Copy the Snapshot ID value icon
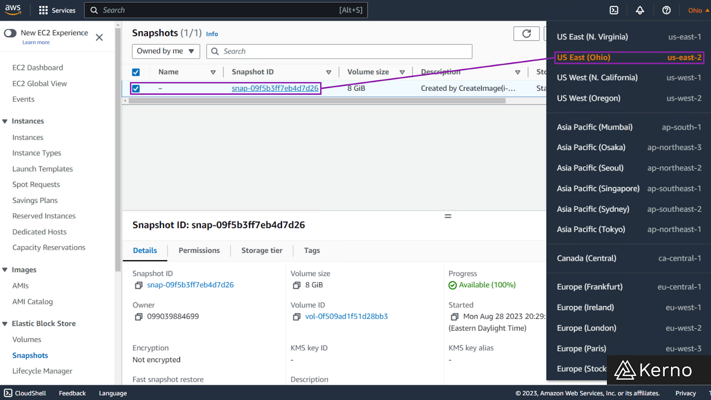 pos(139,285)
